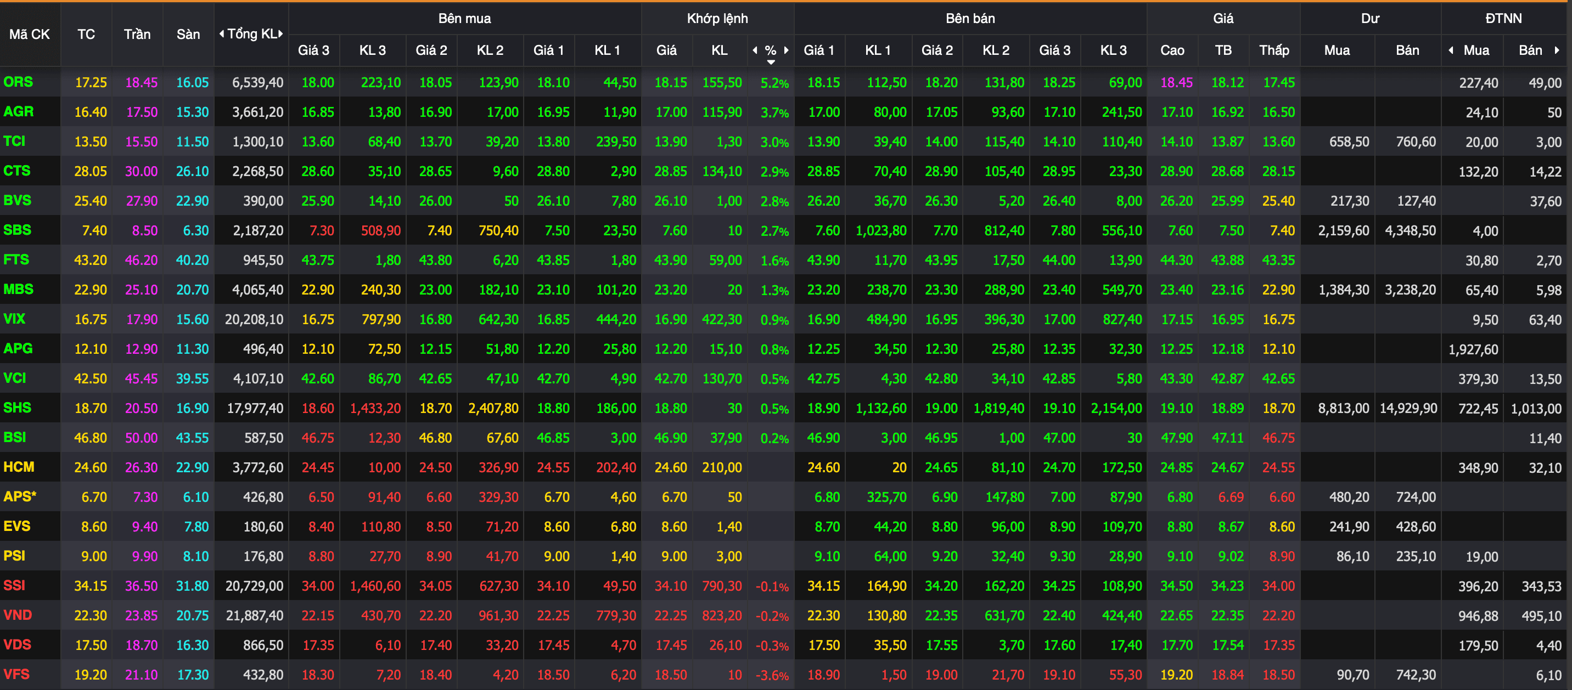
Task: Click Bên mua KL 3 column header
Action: 372,50
